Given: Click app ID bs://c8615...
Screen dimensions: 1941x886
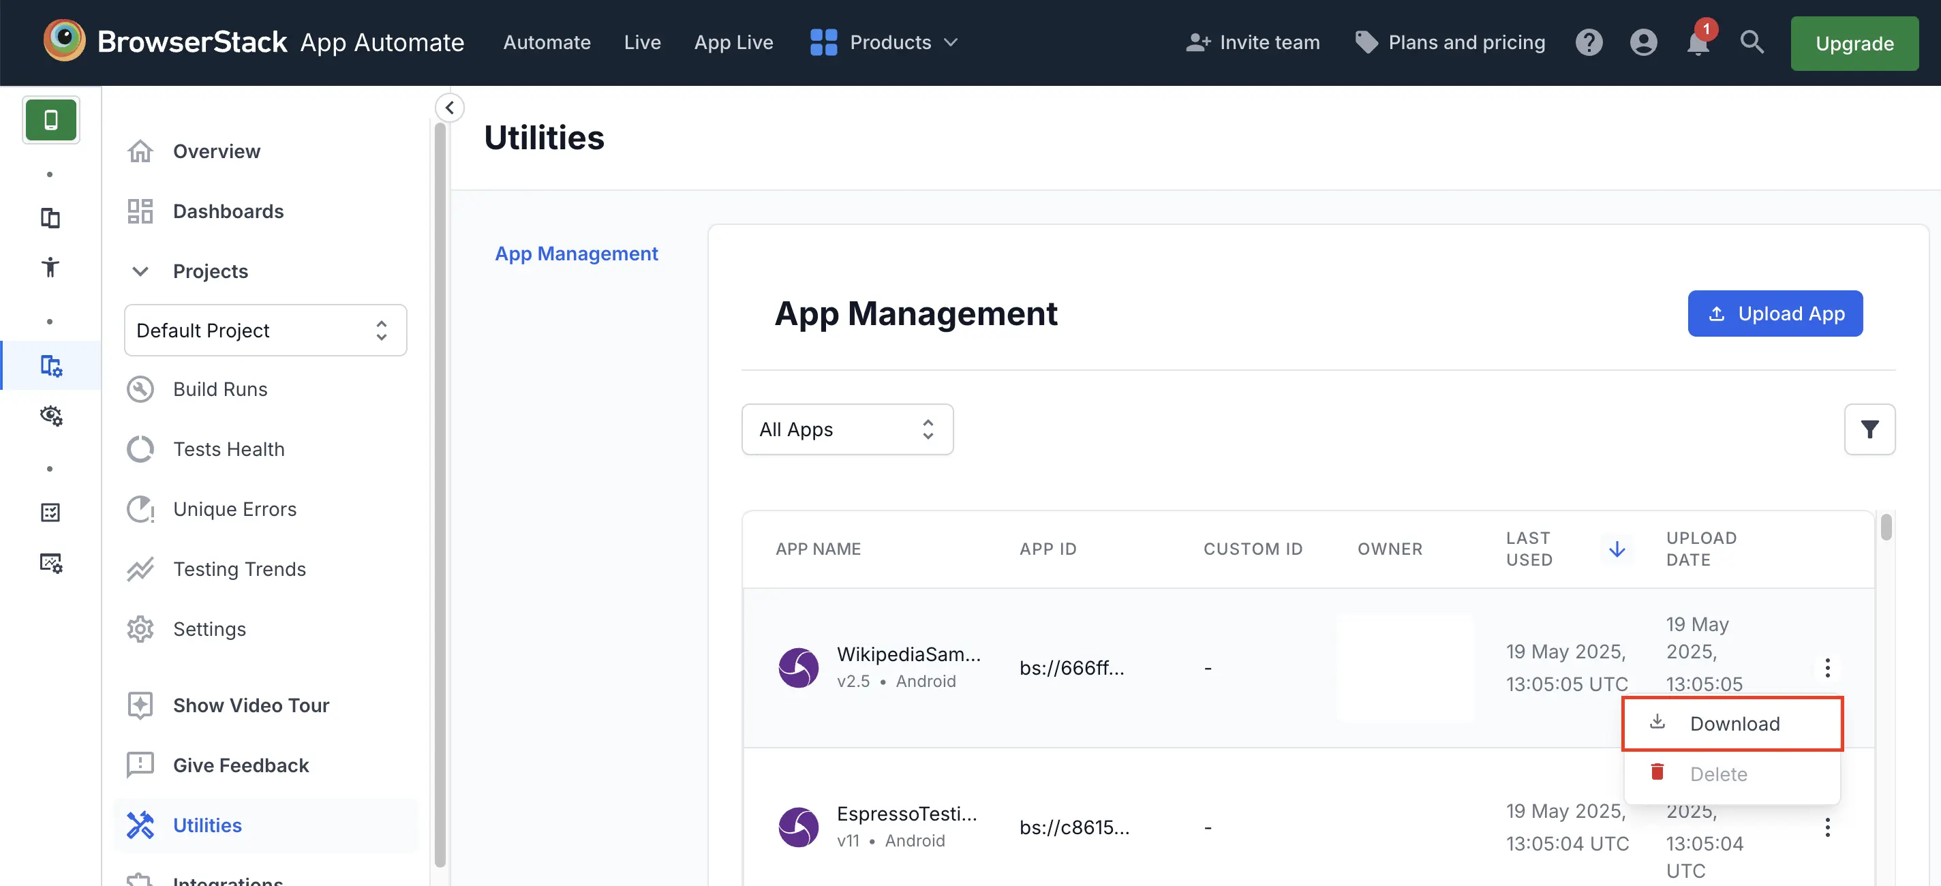Looking at the screenshot, I should [1075, 827].
